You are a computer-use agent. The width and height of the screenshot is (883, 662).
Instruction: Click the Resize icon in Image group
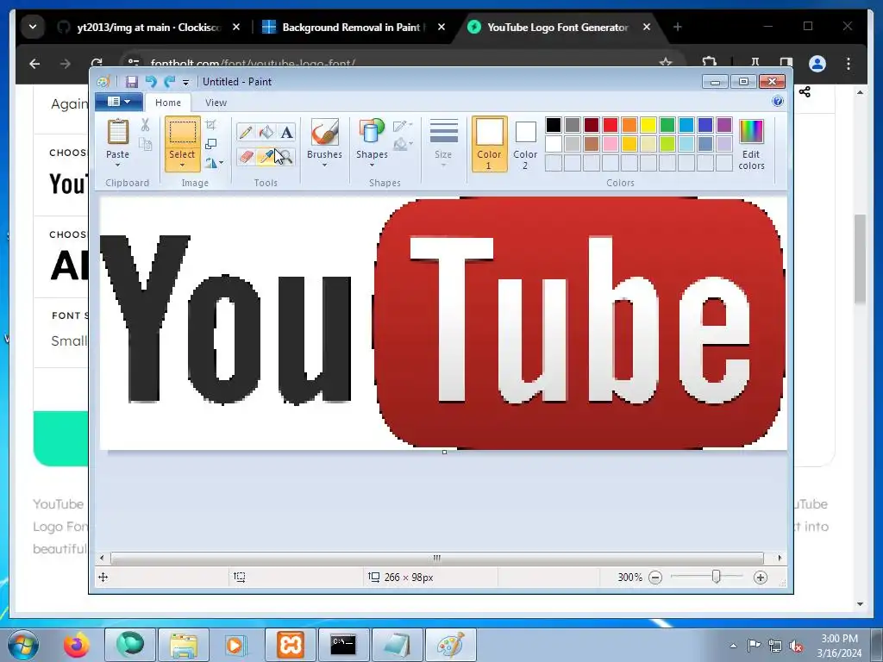coord(210,144)
